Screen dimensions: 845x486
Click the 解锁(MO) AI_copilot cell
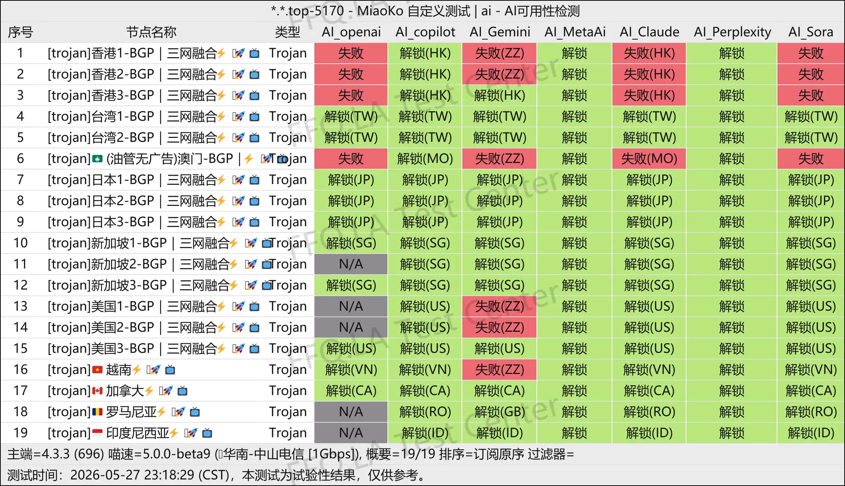click(425, 159)
